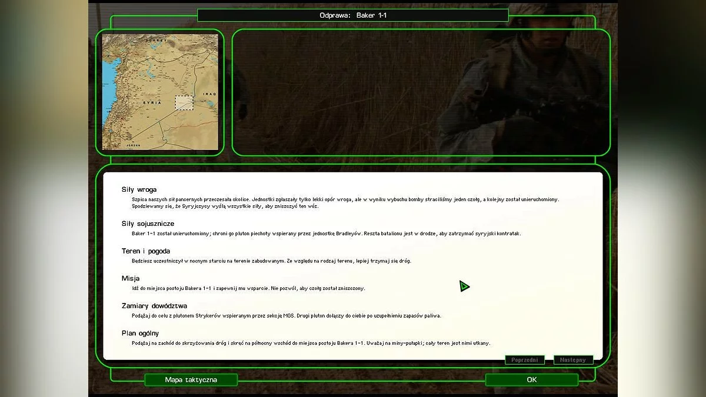The height and width of the screenshot is (397, 706).
Task: Go to Następny briefing page
Action: [573, 360]
